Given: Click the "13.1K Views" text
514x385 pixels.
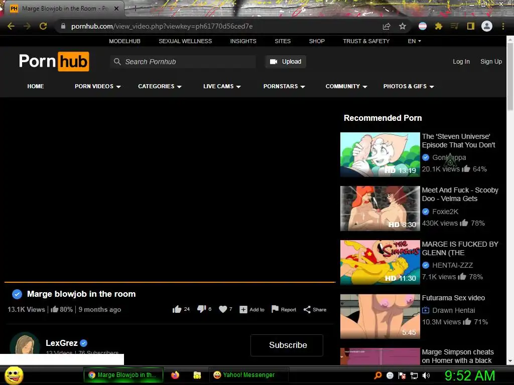Looking at the screenshot, I should point(26,309).
